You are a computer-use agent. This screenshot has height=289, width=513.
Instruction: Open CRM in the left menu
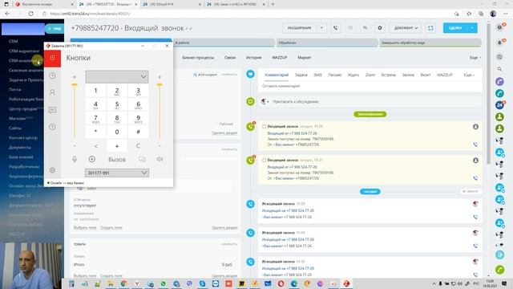(x=14, y=41)
